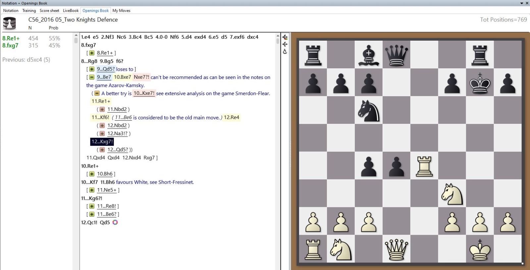This screenshot has width=530, height=270.
Task: Collapse the 'A better try is' variation
Action: [97, 94]
